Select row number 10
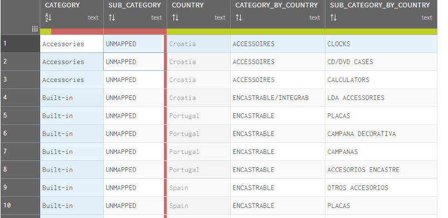 coord(20,206)
